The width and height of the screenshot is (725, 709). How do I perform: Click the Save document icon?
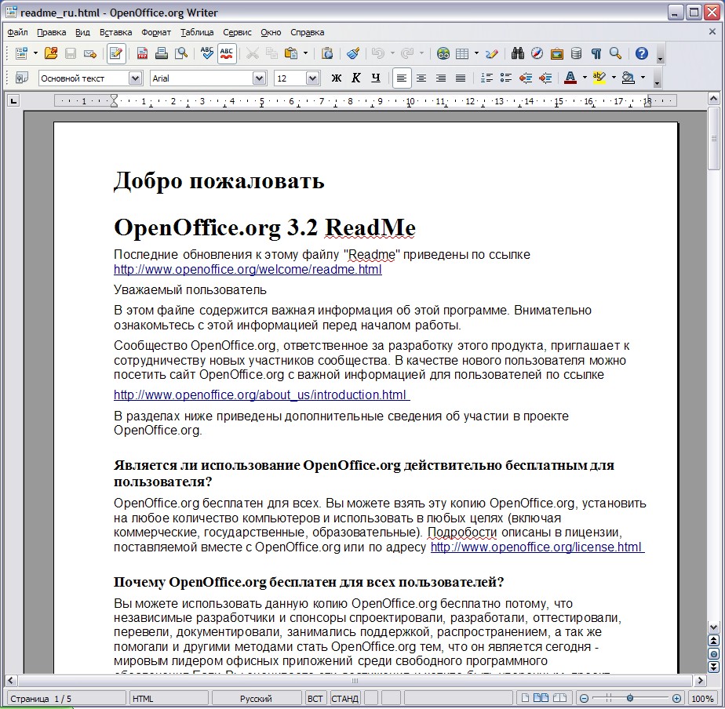point(71,53)
